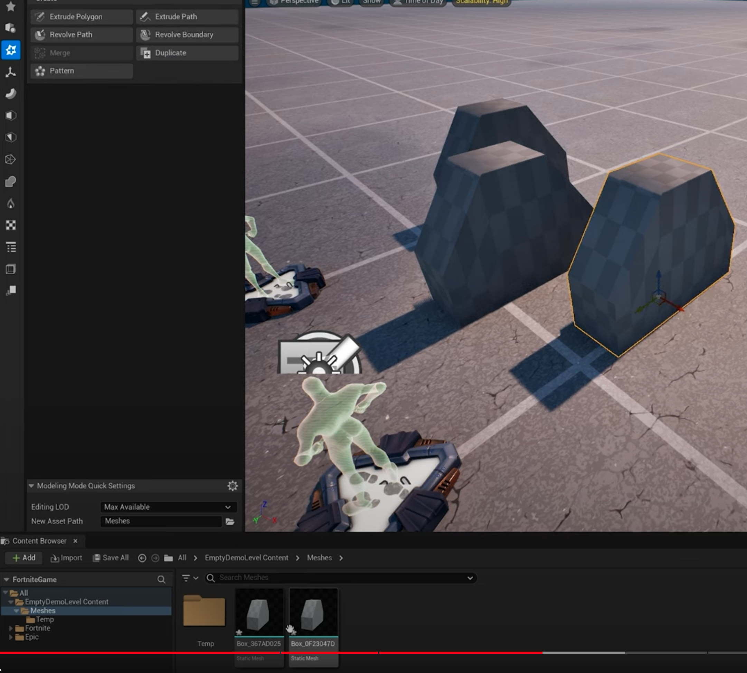Open Modeling Mode Quick Settings gear
747x673 pixels.
point(232,486)
